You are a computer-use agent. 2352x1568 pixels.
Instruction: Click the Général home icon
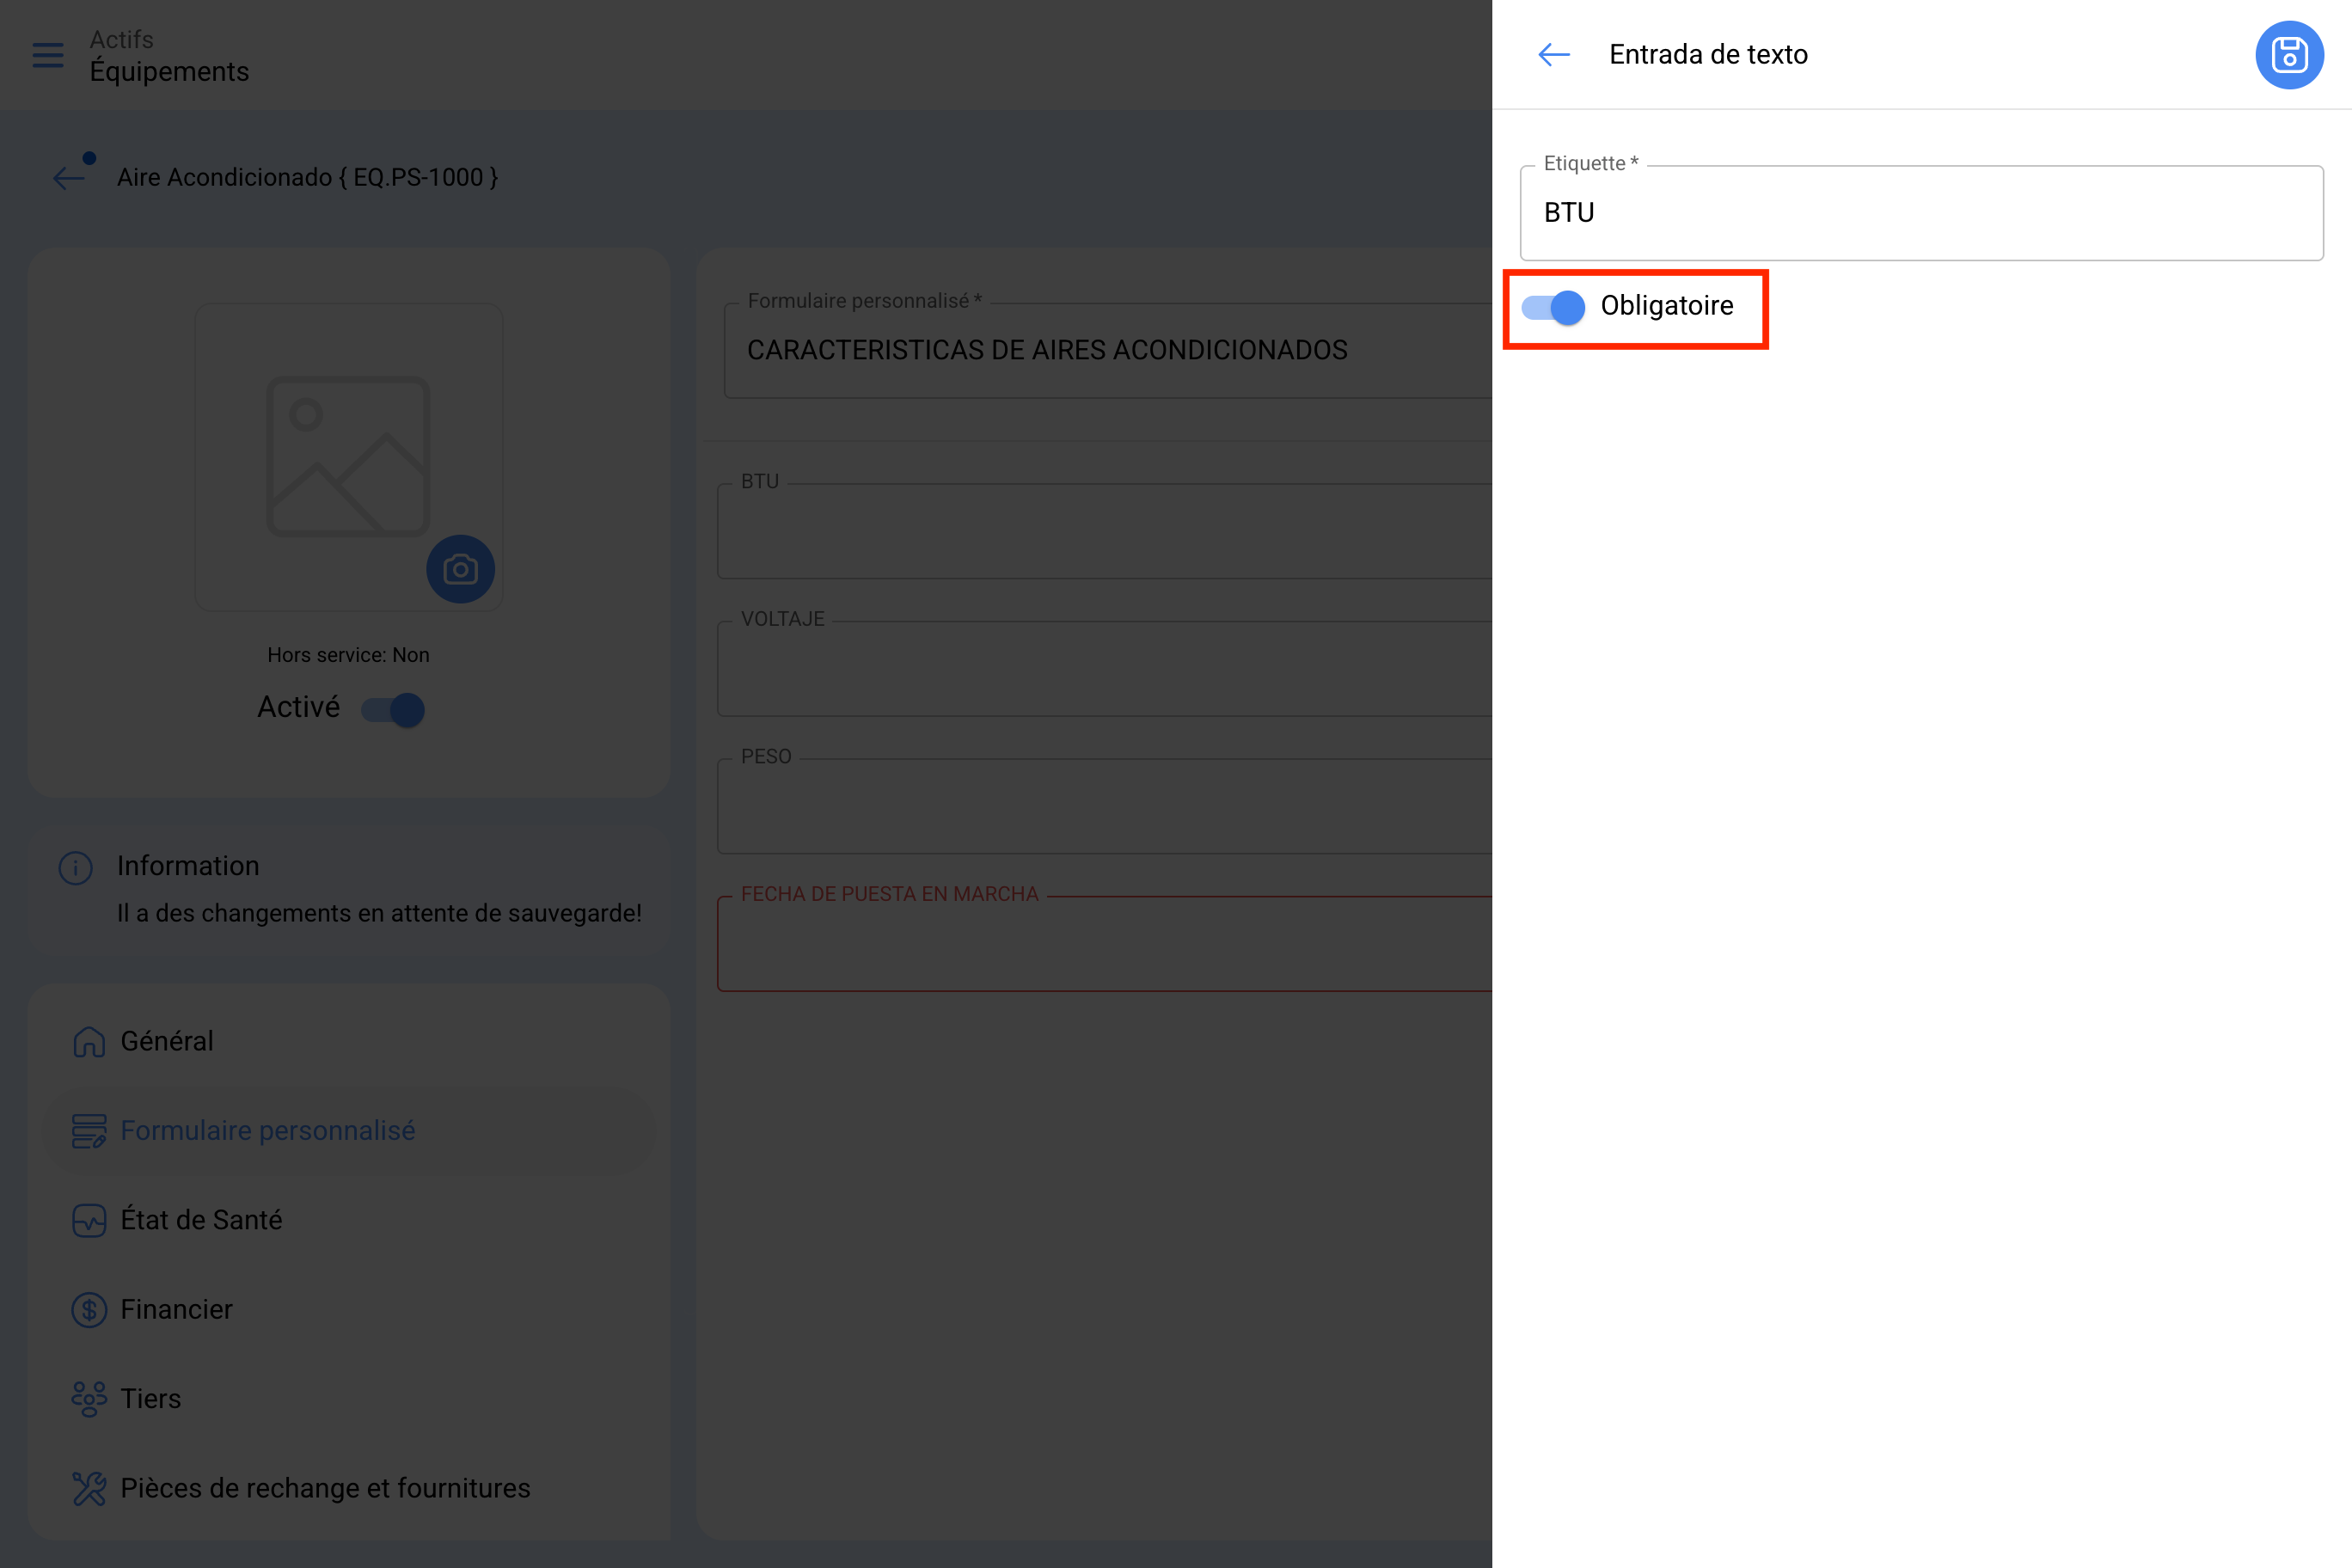click(89, 1041)
